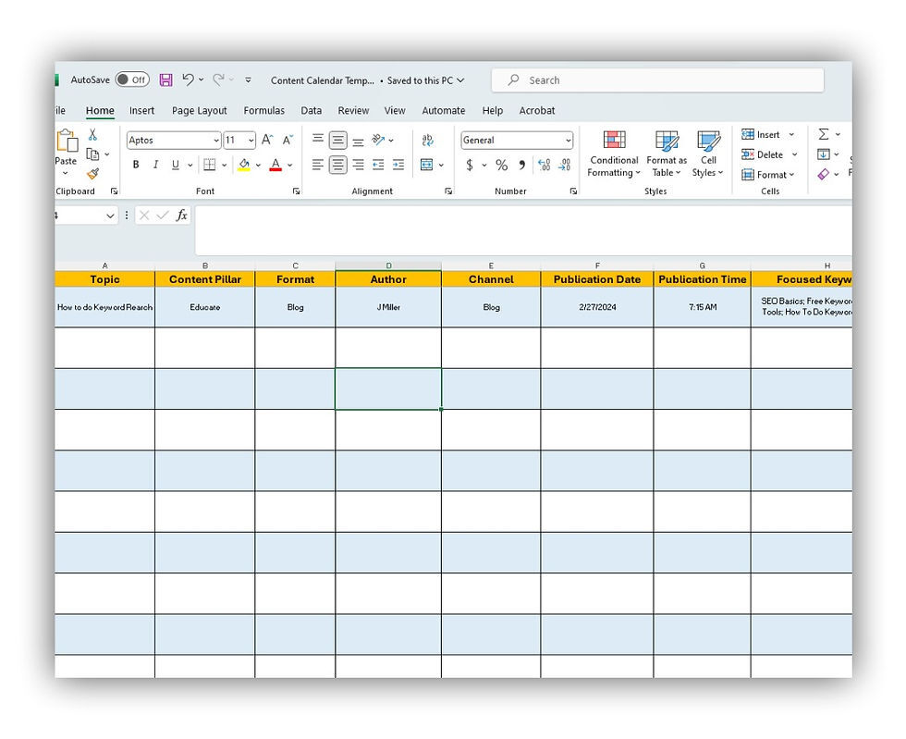
Task: Toggle Italic formatting
Action: 155,164
